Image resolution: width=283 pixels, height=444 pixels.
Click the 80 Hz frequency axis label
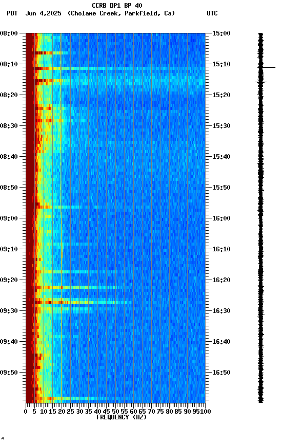click(x=169, y=412)
